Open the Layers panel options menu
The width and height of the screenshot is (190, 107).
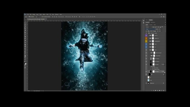click(x=165, y=25)
